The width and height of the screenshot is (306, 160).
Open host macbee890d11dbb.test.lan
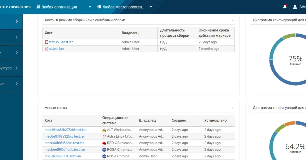click(65, 150)
